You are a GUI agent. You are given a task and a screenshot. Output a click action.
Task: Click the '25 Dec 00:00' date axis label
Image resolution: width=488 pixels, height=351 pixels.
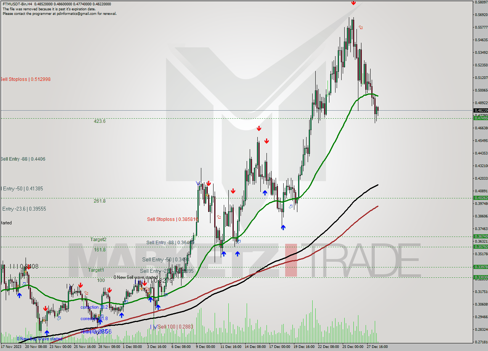(353, 347)
